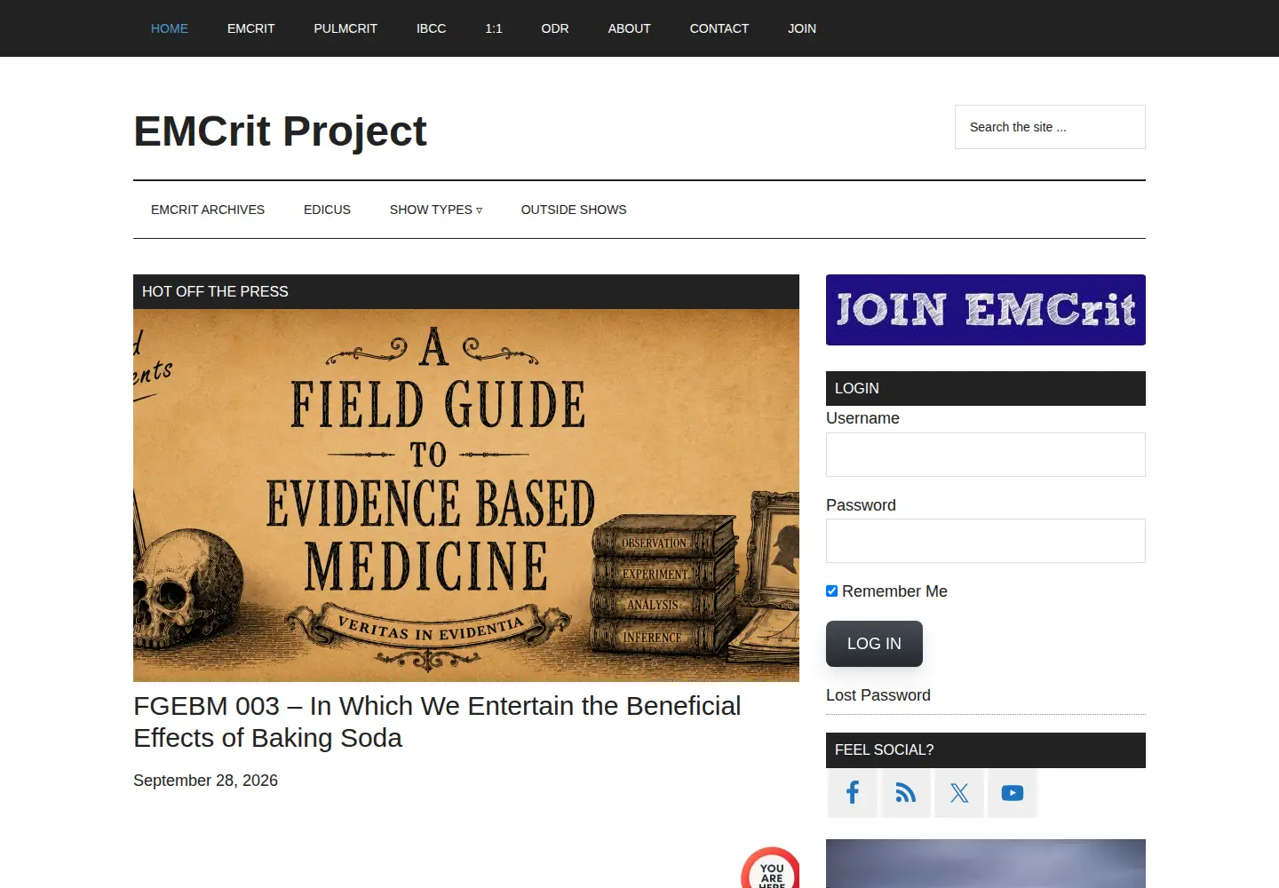Viewport: 1279px width, 888px height.
Task: Open the Facebook social icon
Action: [x=853, y=793]
